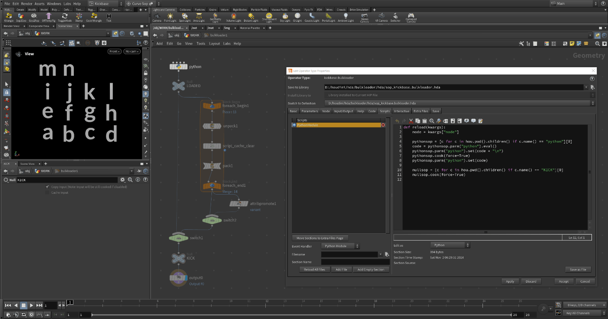Create a Point Light

pyautogui.click(x=170, y=17)
